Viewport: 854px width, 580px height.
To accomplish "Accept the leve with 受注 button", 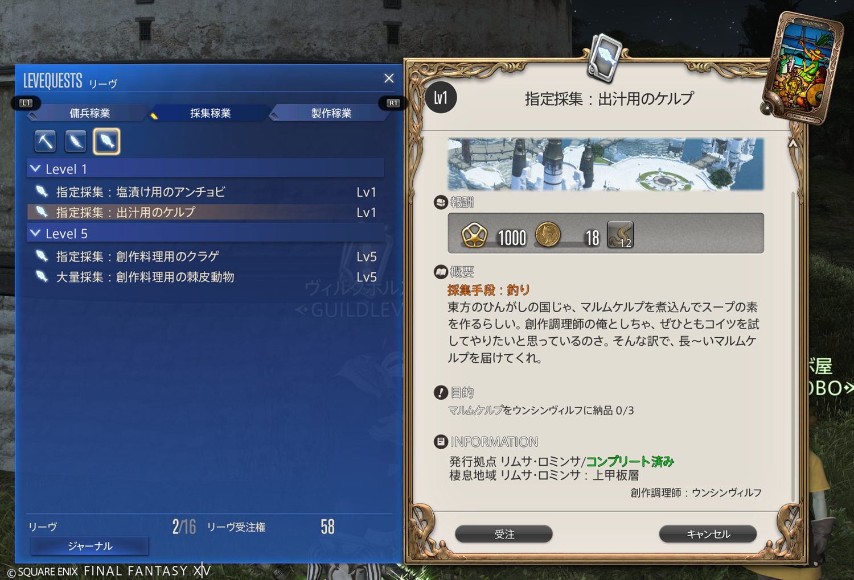I will coord(504,534).
